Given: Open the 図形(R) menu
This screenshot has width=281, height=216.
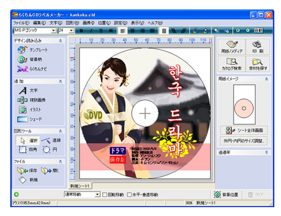Looking at the screenshot, I should [x=73, y=23].
